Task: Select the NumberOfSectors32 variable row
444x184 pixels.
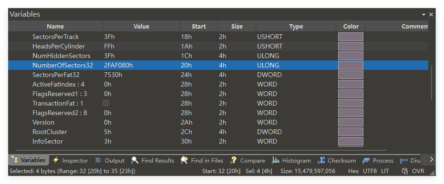Action: tap(218, 65)
